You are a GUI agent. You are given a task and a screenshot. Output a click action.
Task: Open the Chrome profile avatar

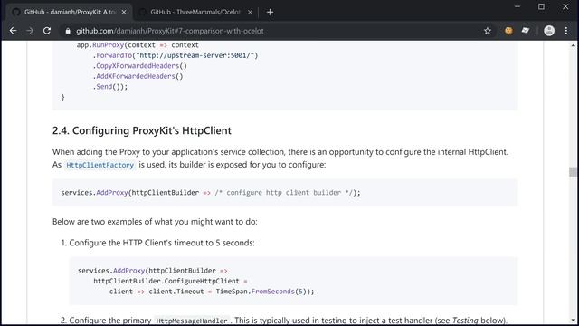coord(549,31)
